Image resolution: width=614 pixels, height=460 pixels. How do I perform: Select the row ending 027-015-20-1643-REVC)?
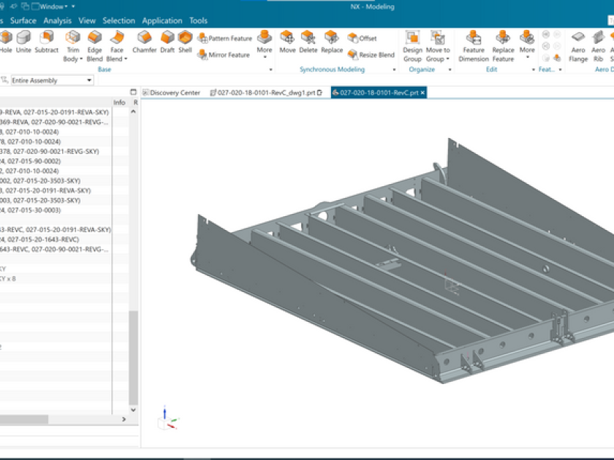[56, 239]
